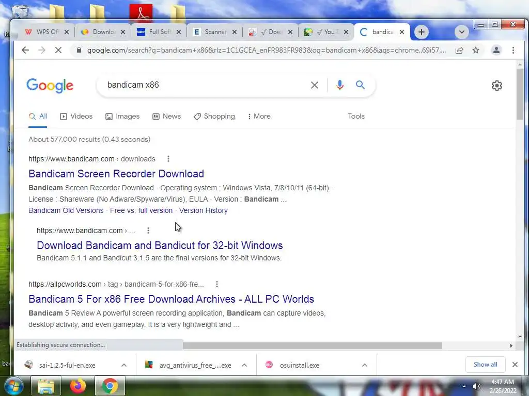Image resolution: width=529 pixels, height=396 pixels.
Task: Open Bandicam Old Versions sitelink
Action: (x=66, y=210)
